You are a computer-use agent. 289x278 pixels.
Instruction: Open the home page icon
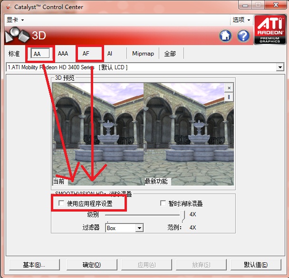pos(225,36)
